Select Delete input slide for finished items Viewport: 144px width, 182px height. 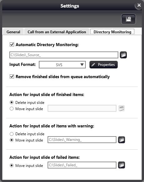(12, 102)
